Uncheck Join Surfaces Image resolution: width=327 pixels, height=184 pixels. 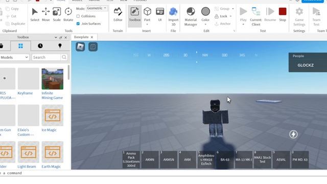point(78,24)
